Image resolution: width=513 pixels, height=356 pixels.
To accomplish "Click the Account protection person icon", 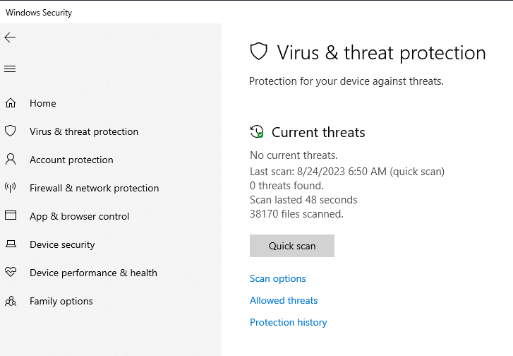I will coord(11,160).
